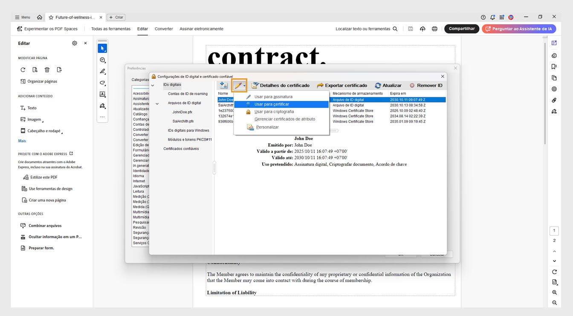
Task: Open Perguntar ao Assistente de IA
Action: (519, 29)
